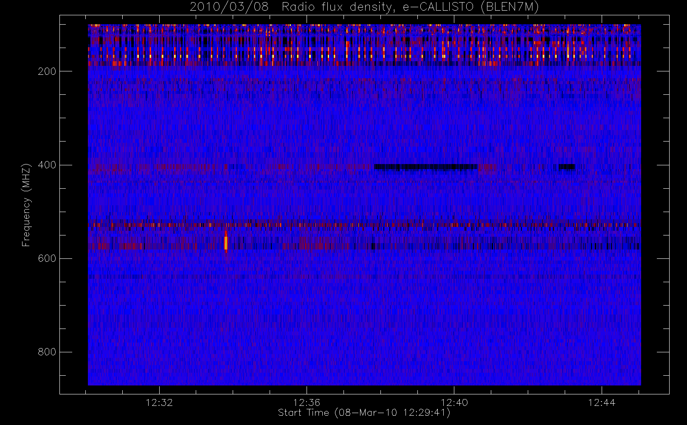Screen dimensions: 687x425
Task: Click the long dark band at 400 MHz
Action: [x=426, y=167]
